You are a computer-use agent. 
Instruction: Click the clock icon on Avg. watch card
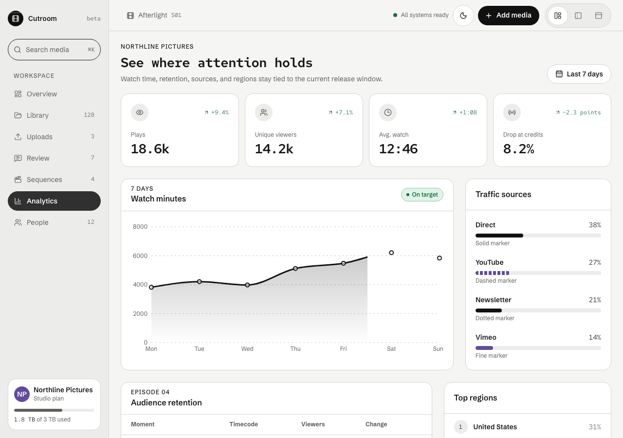click(x=388, y=112)
